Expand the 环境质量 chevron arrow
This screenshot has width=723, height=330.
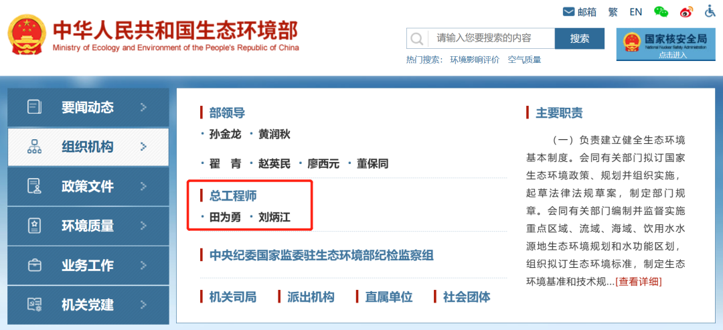click(143, 226)
